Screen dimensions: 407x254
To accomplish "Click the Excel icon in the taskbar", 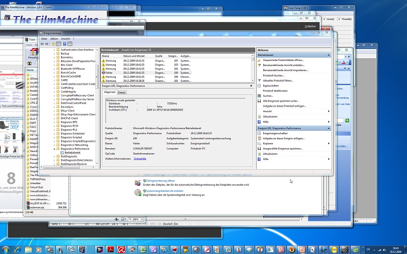I will pyautogui.click(x=142, y=250).
